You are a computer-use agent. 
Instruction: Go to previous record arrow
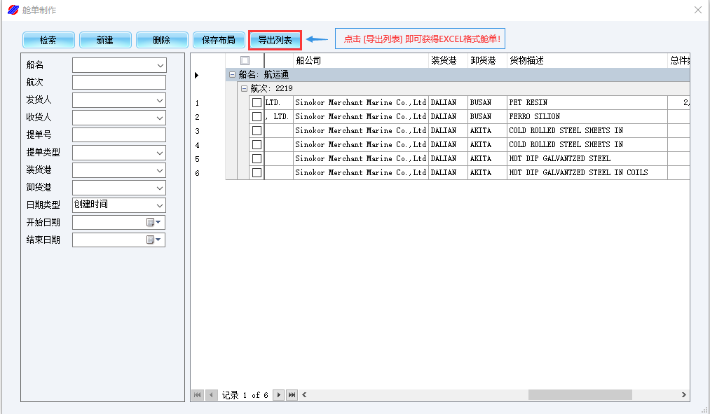tap(211, 395)
